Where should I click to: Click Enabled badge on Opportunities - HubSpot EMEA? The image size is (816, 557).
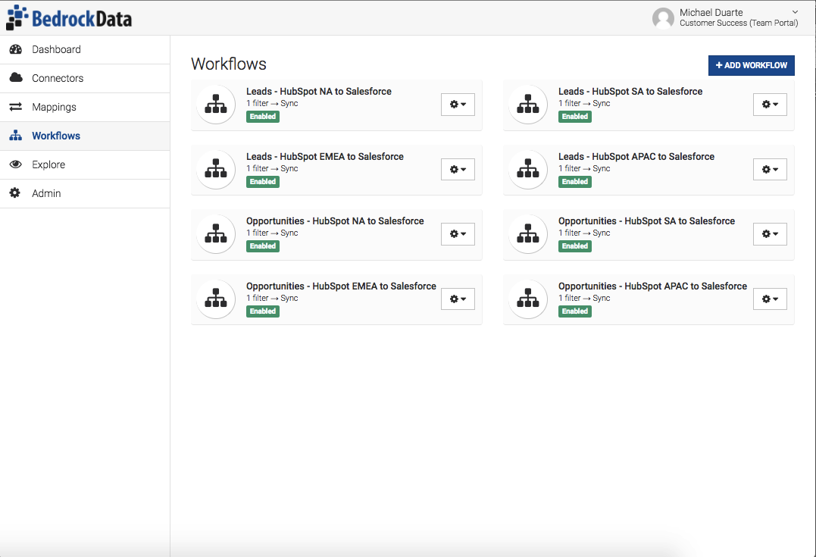263,311
